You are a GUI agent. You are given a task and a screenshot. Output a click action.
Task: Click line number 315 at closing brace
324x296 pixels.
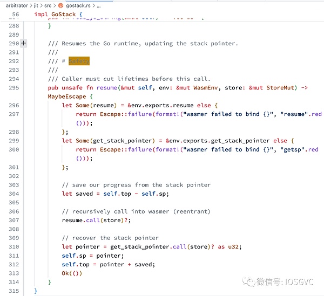(x=13, y=291)
